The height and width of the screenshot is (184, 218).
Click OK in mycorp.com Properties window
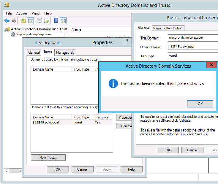pos(58,169)
